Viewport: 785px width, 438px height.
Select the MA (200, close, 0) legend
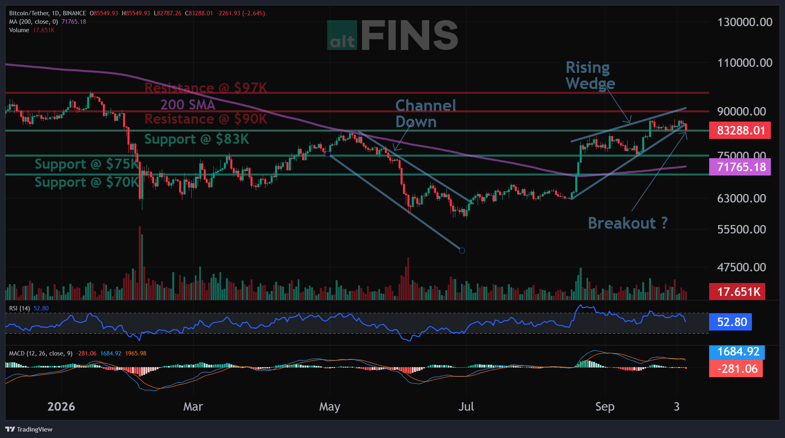click(x=33, y=22)
